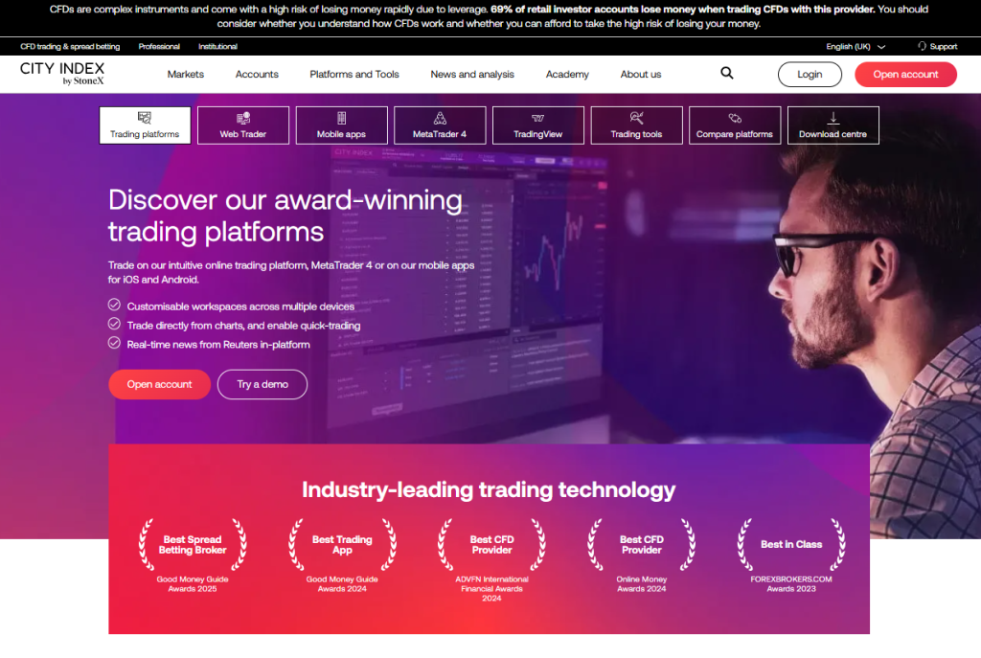Open the Platforms and Tools menu

click(356, 74)
